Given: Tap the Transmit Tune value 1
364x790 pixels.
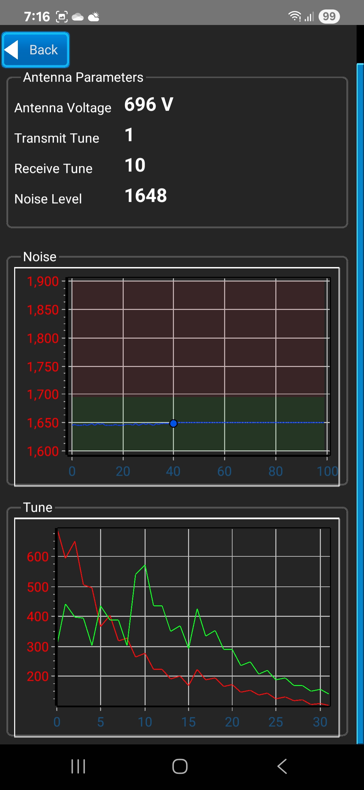Looking at the screenshot, I should click(x=129, y=135).
